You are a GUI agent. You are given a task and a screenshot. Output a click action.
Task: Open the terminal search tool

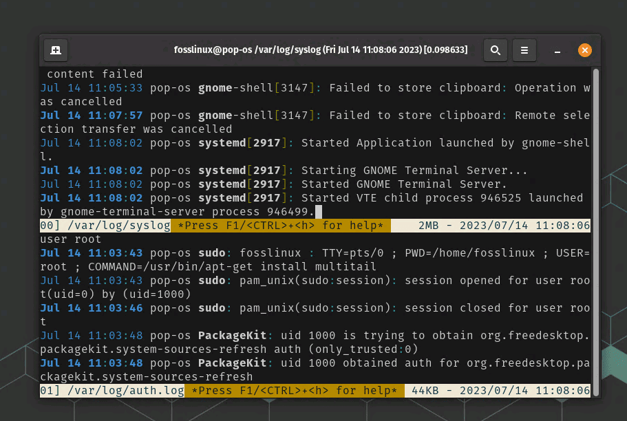coord(496,50)
